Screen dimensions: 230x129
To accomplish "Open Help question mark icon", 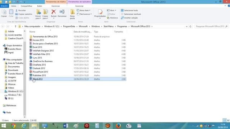I will pyautogui.click(x=229, y=6).
